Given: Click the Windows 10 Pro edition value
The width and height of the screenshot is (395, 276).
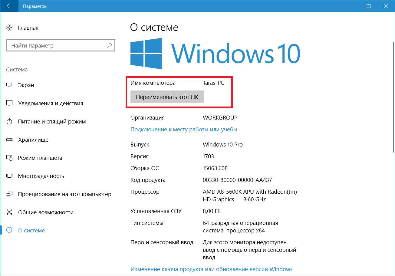Looking at the screenshot, I should point(223,145).
